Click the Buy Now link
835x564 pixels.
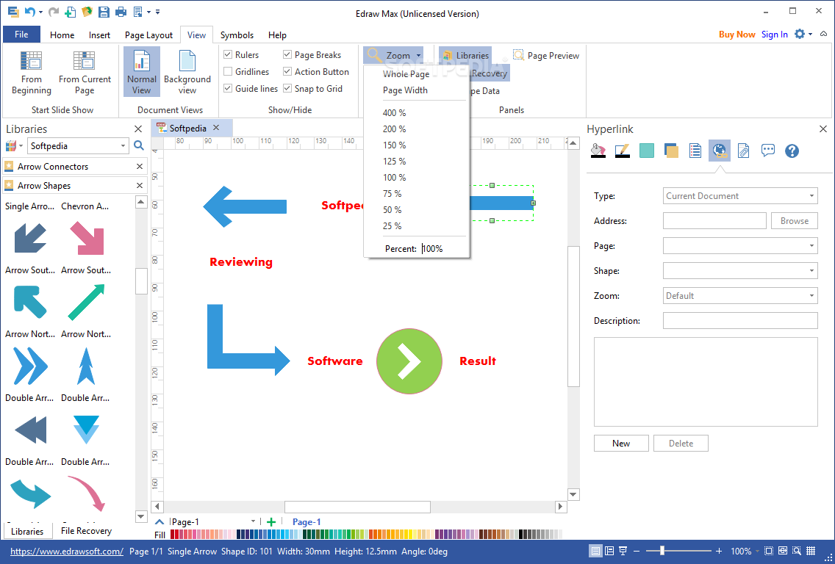coord(737,34)
